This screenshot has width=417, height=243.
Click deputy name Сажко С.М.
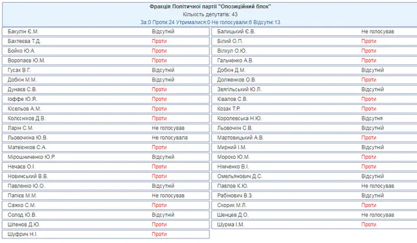click(x=22, y=205)
